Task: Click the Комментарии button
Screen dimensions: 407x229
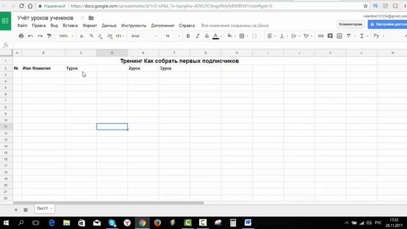Action: pos(350,24)
